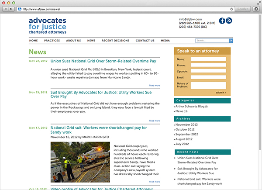Submit the attorney contact form
Viewport: 262px width, 190px height.
pyautogui.click(x=221, y=93)
